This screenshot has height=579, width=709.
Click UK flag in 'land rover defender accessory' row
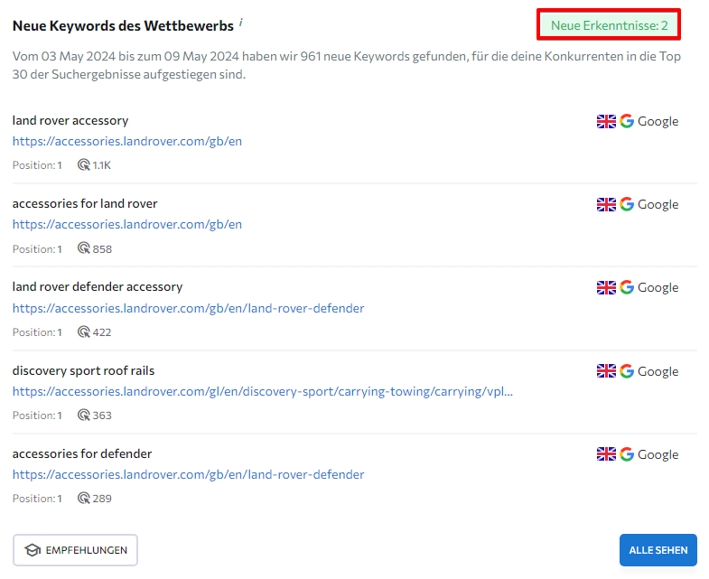point(606,287)
